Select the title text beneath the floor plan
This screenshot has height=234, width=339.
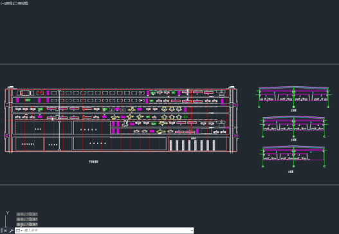click(93, 161)
